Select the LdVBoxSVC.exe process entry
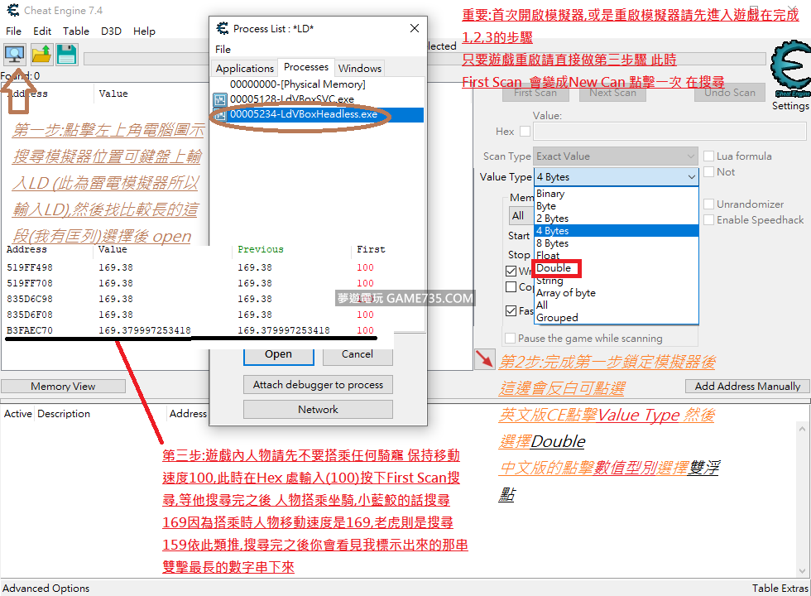Image resolution: width=811 pixels, height=596 pixels. (x=291, y=99)
